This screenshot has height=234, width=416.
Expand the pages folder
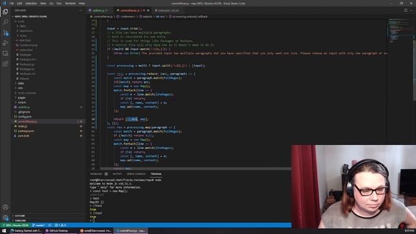21,97
